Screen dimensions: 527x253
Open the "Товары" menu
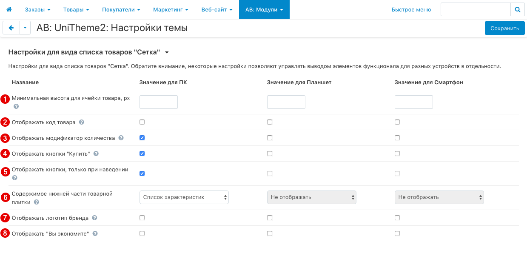[x=76, y=9]
